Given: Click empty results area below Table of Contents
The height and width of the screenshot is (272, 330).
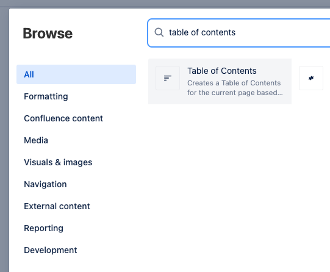Looking at the screenshot, I should pyautogui.click(x=238, y=185).
